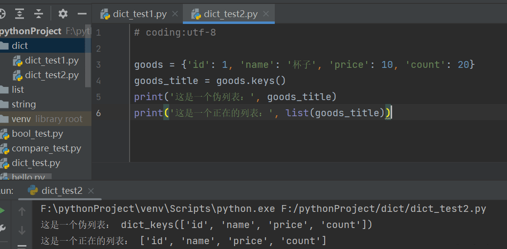Click the project tree vertical scrollbar
Image resolution: width=507 pixels, height=249 pixels.
[88, 62]
